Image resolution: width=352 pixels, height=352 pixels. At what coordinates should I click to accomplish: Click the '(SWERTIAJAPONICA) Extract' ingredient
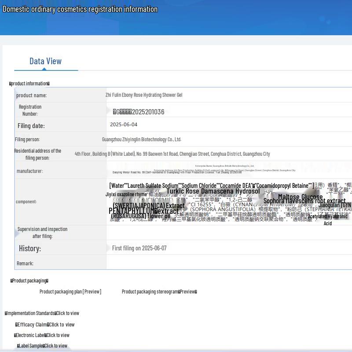tap(149, 205)
